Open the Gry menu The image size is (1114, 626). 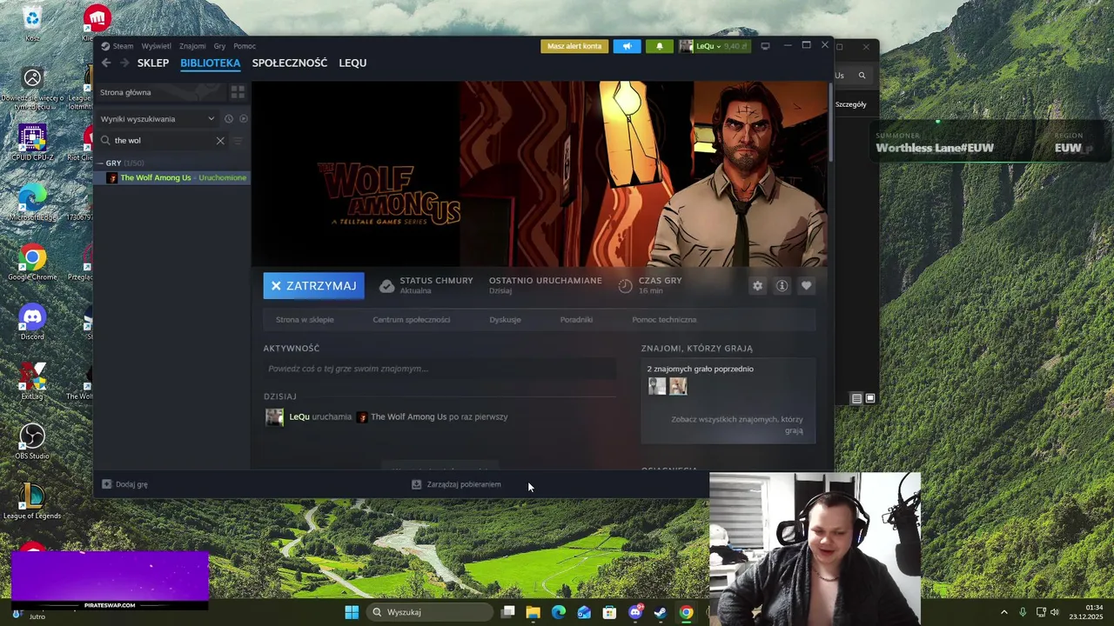[x=219, y=46]
